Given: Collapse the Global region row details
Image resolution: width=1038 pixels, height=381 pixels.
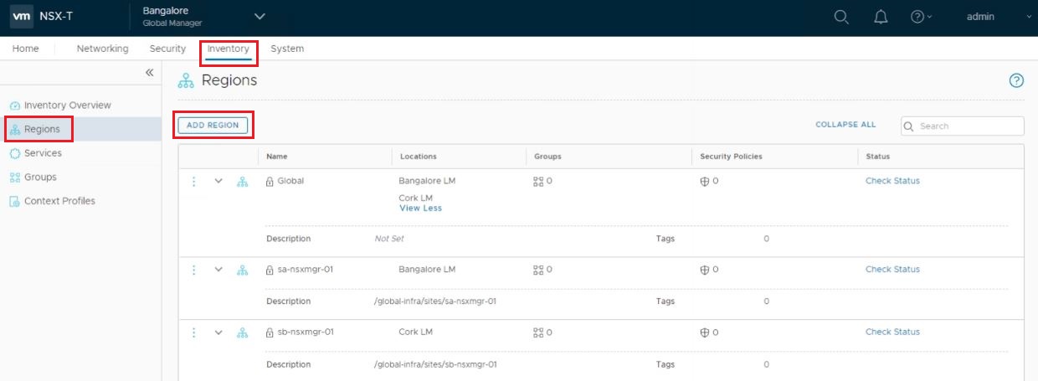Looking at the screenshot, I should (218, 181).
